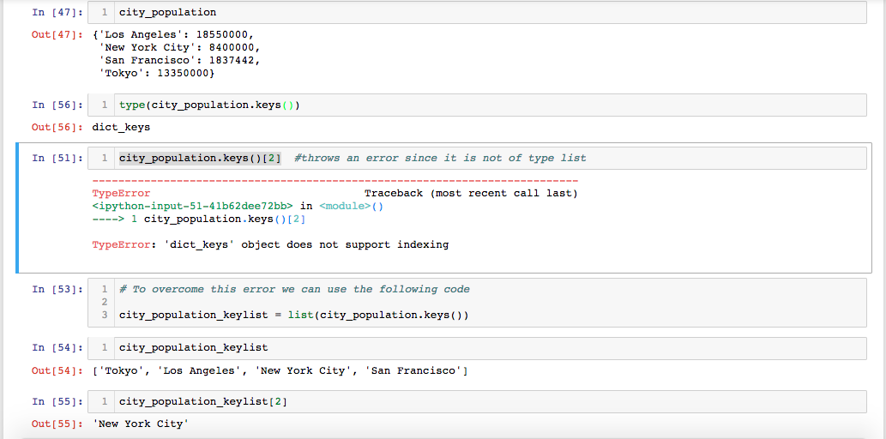
Task: Click the Out[55] 'New York City' result
Action: pyautogui.click(x=140, y=424)
